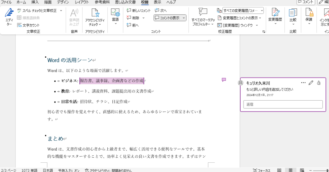Expand 変更履歴とコメントの表示 dropdown

pos(260,18)
